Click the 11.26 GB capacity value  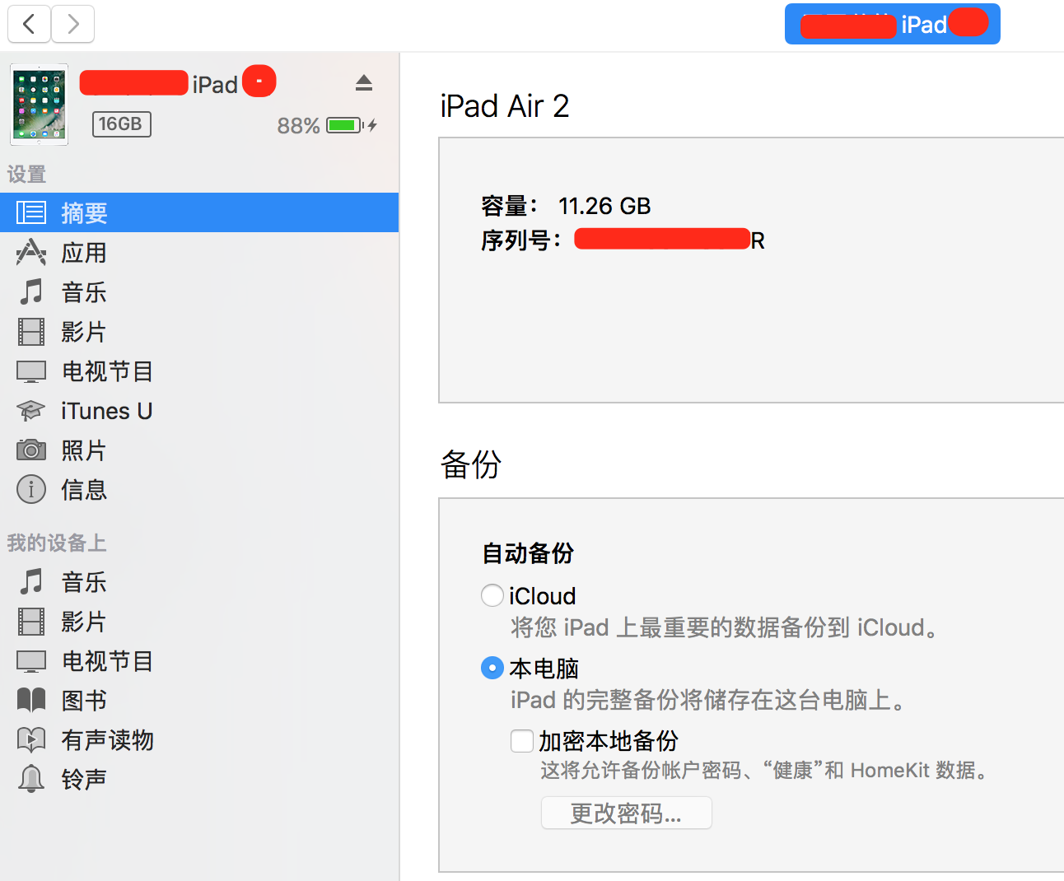pos(604,206)
